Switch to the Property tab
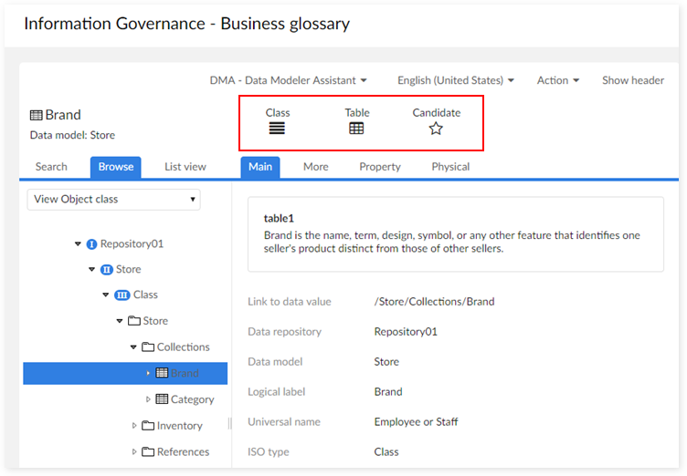 click(379, 167)
